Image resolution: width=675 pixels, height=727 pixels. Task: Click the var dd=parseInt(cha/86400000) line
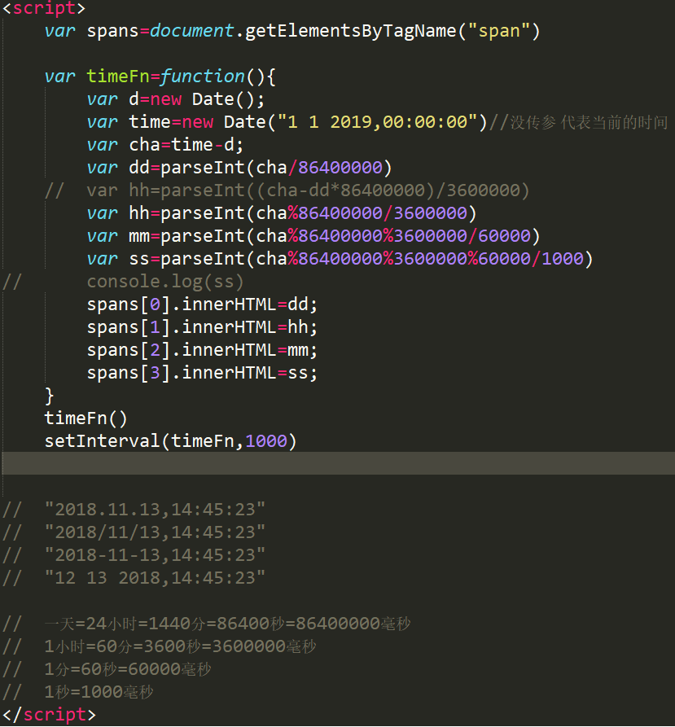point(239,168)
